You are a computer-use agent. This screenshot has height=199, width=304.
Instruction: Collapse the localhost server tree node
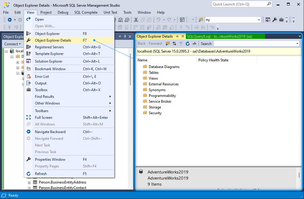pos(6,51)
